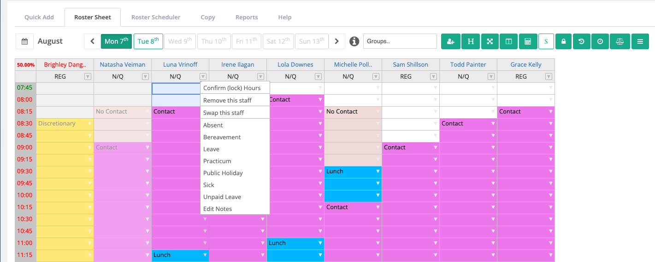Viewport: 655px width, 262px height.
Task: Open the hamburger menu icon
Action: pyautogui.click(x=640, y=41)
